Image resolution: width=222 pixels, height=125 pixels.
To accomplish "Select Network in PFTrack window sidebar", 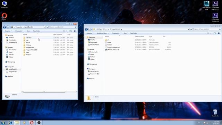I will 92,79.
